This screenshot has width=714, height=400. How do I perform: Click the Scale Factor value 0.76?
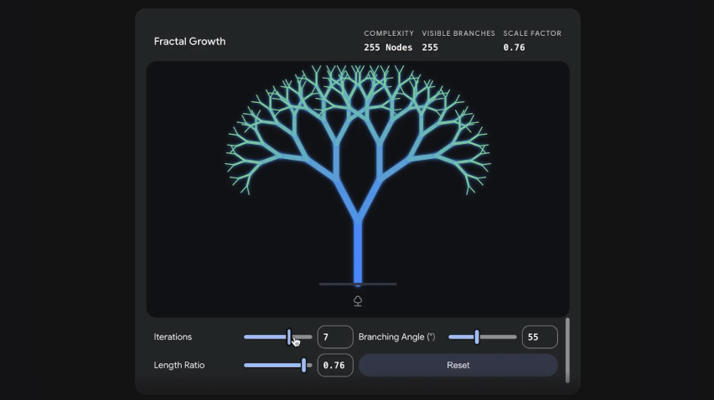pos(514,48)
